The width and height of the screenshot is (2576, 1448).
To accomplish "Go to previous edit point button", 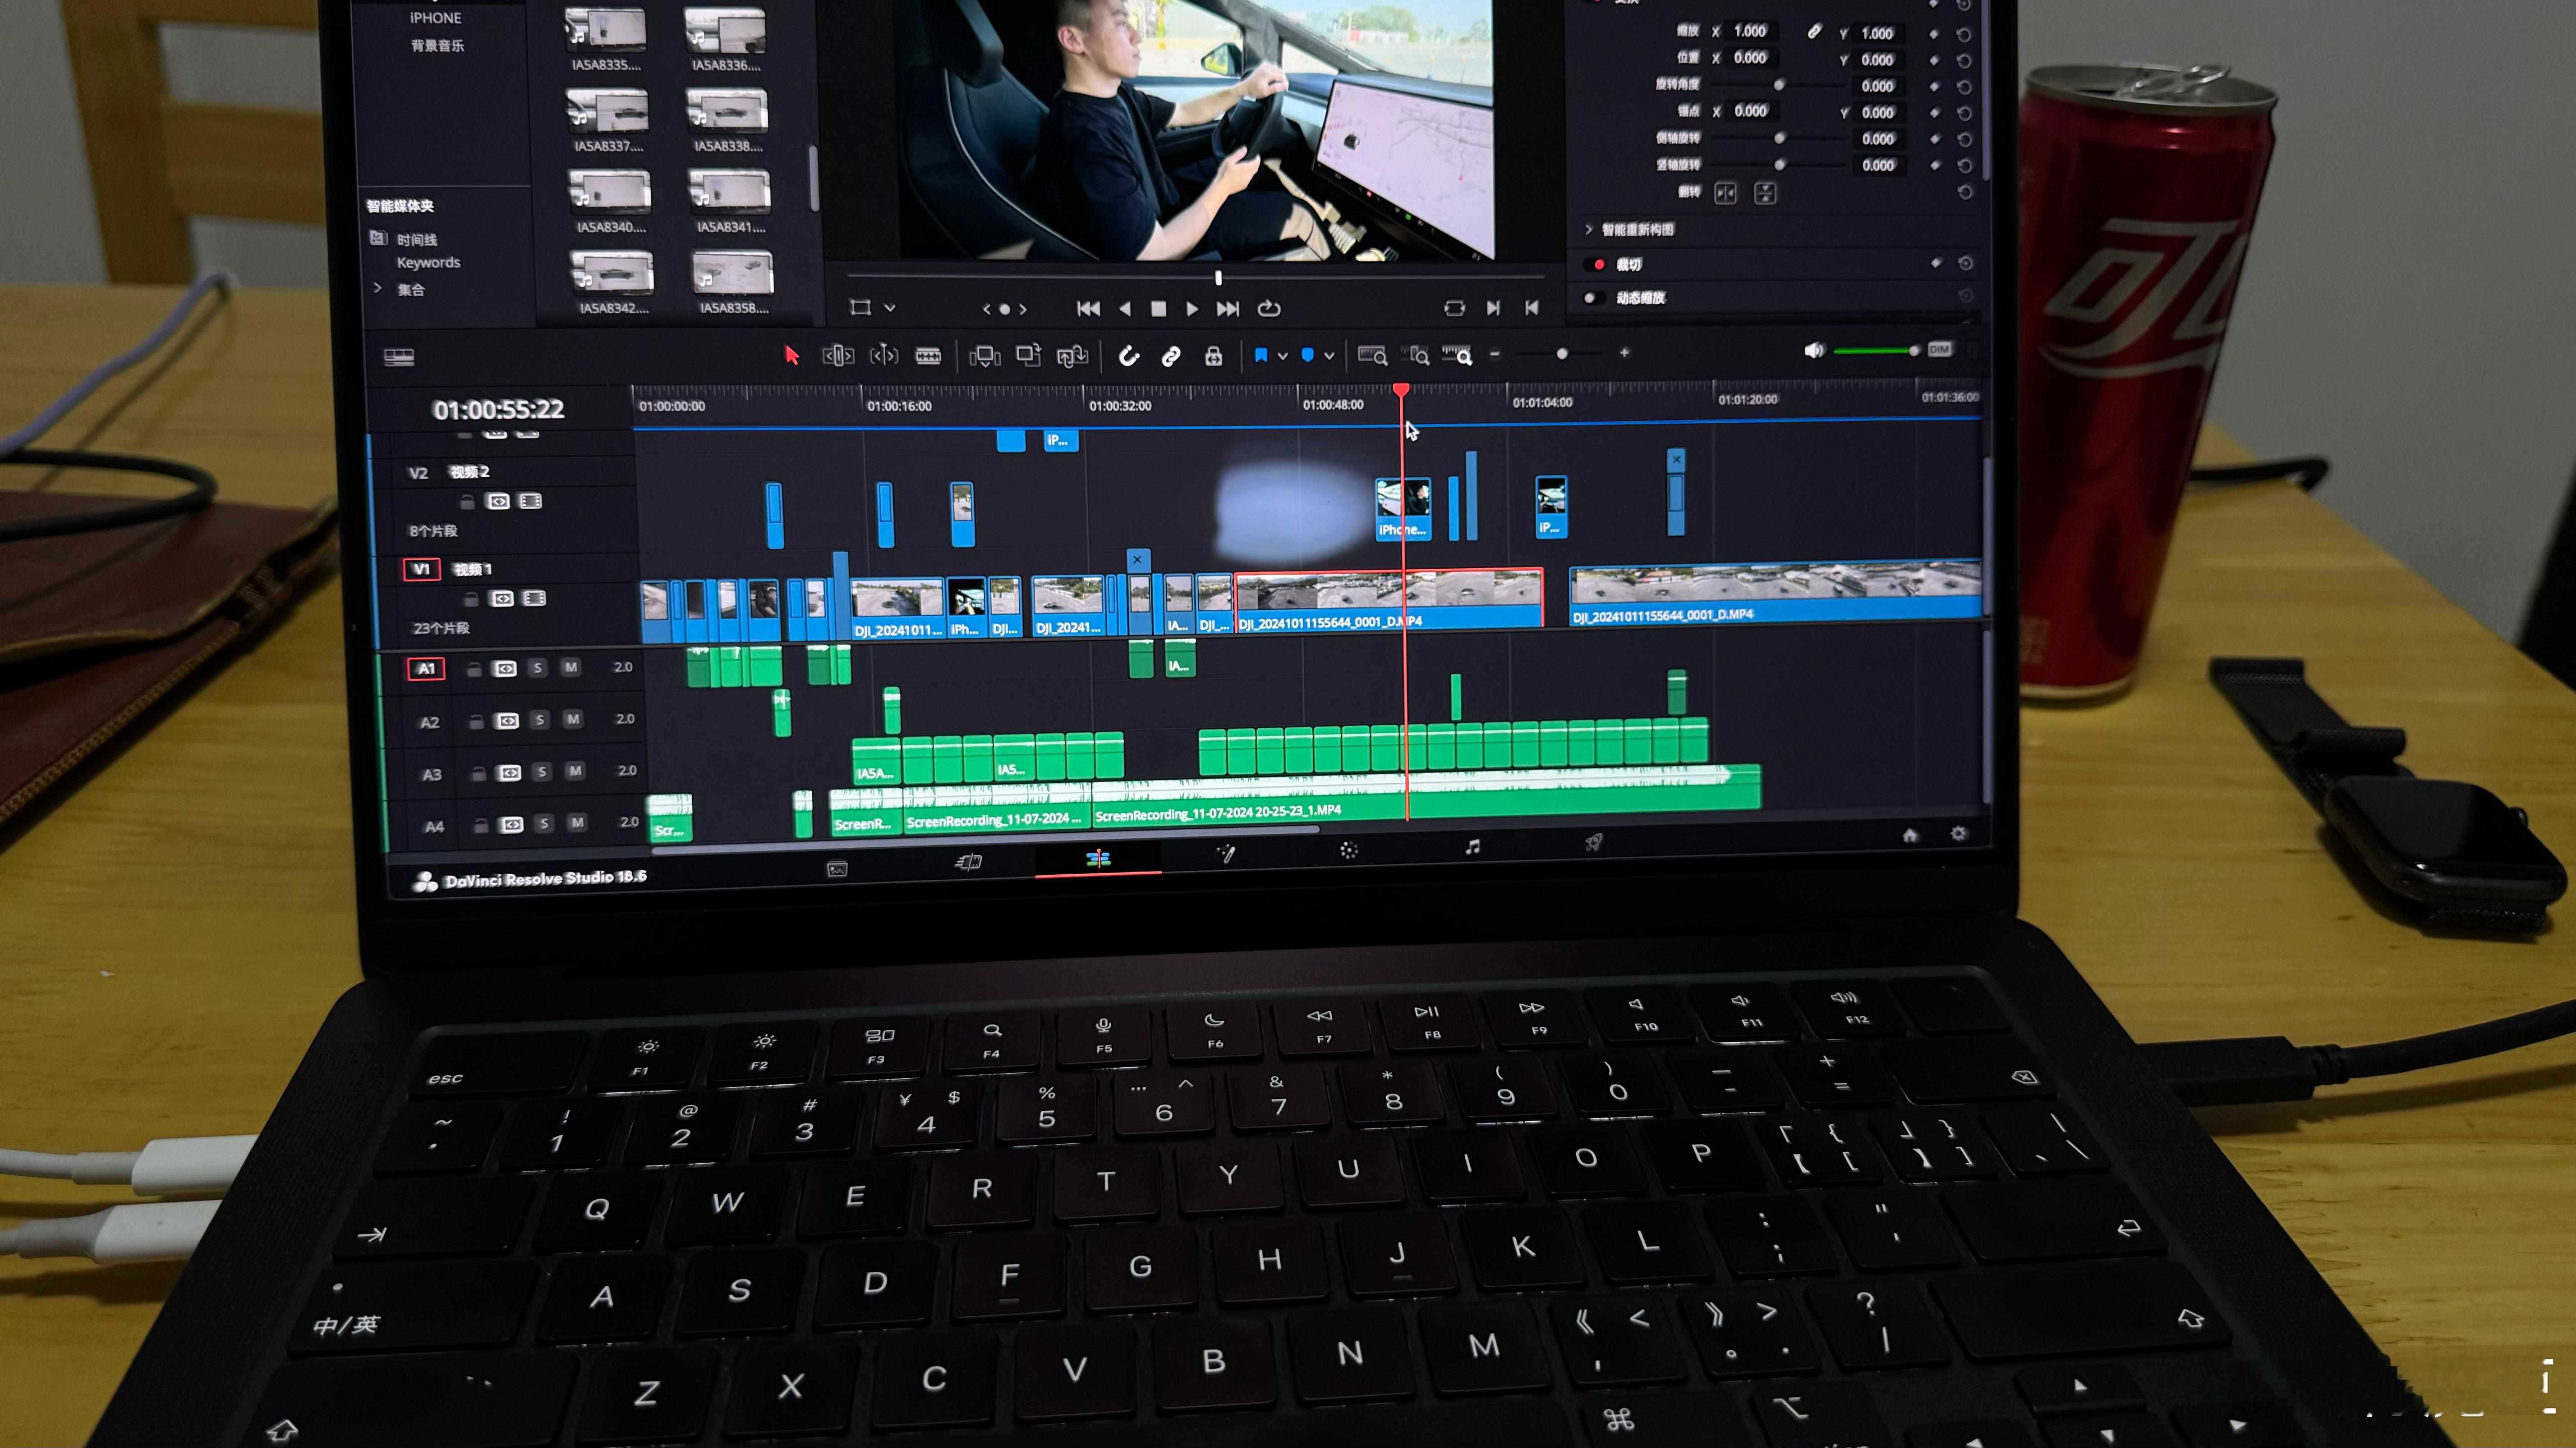I will (1531, 308).
